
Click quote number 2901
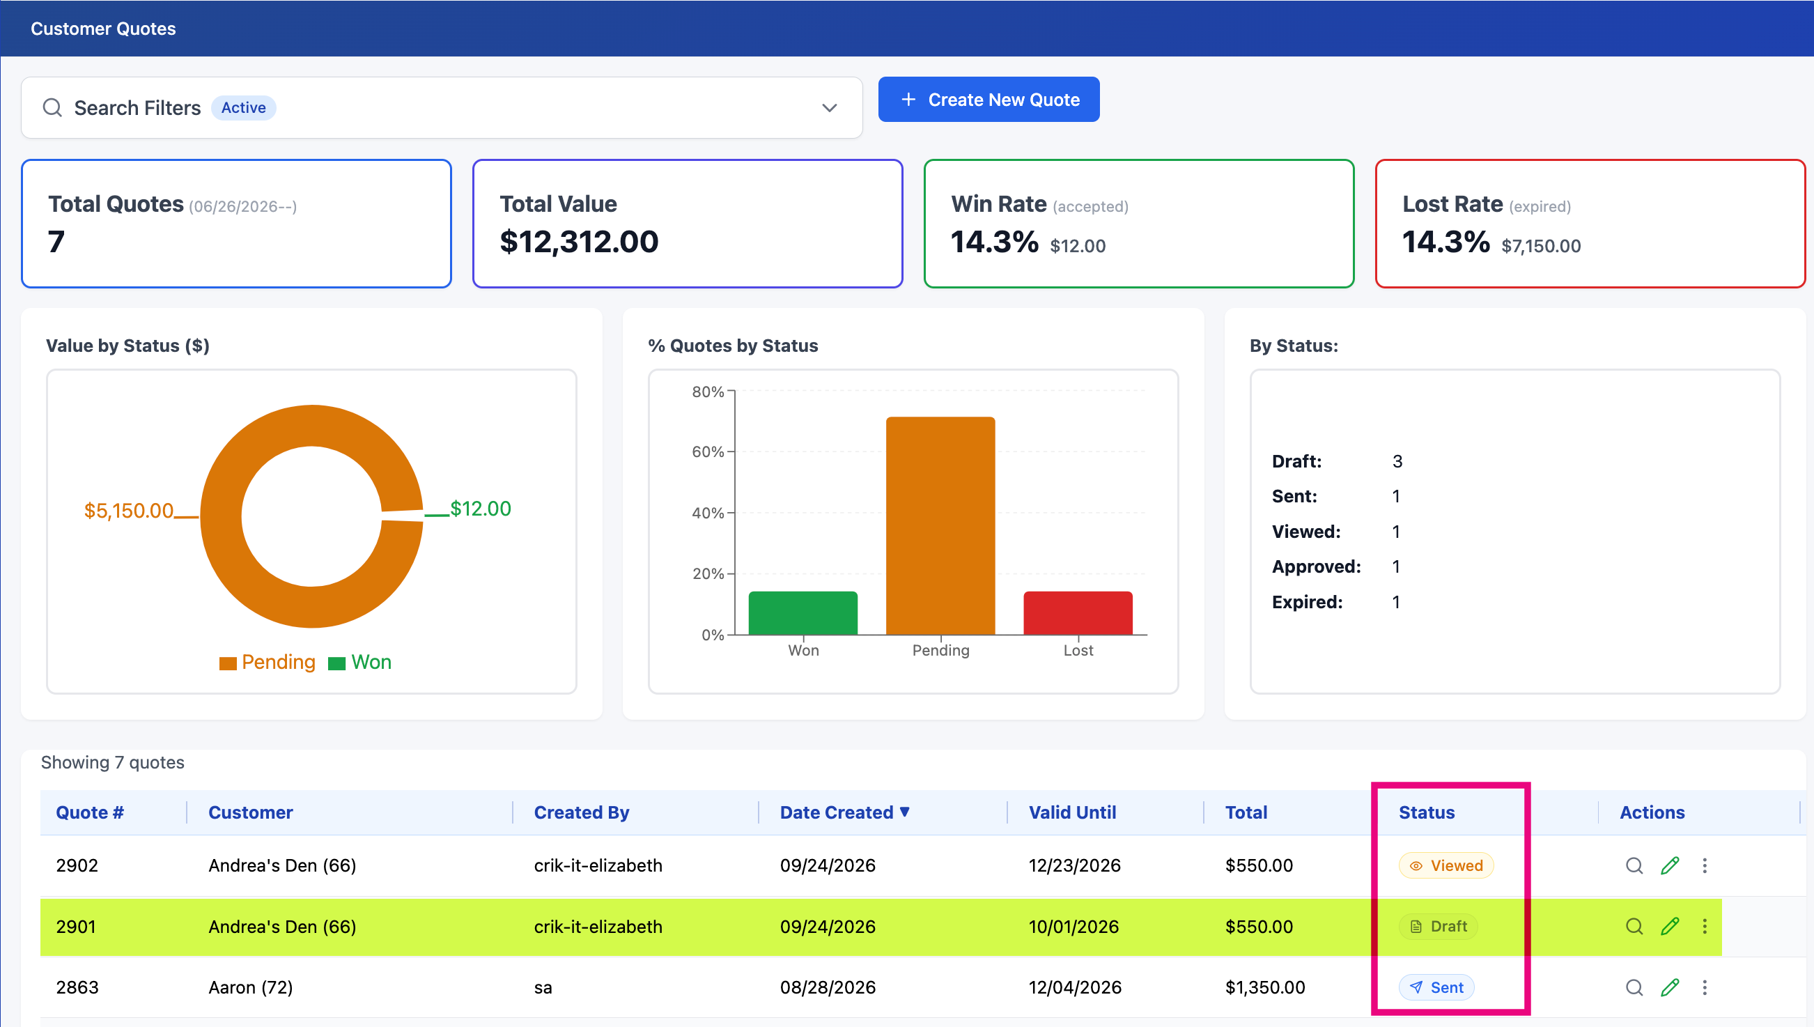(x=75, y=926)
